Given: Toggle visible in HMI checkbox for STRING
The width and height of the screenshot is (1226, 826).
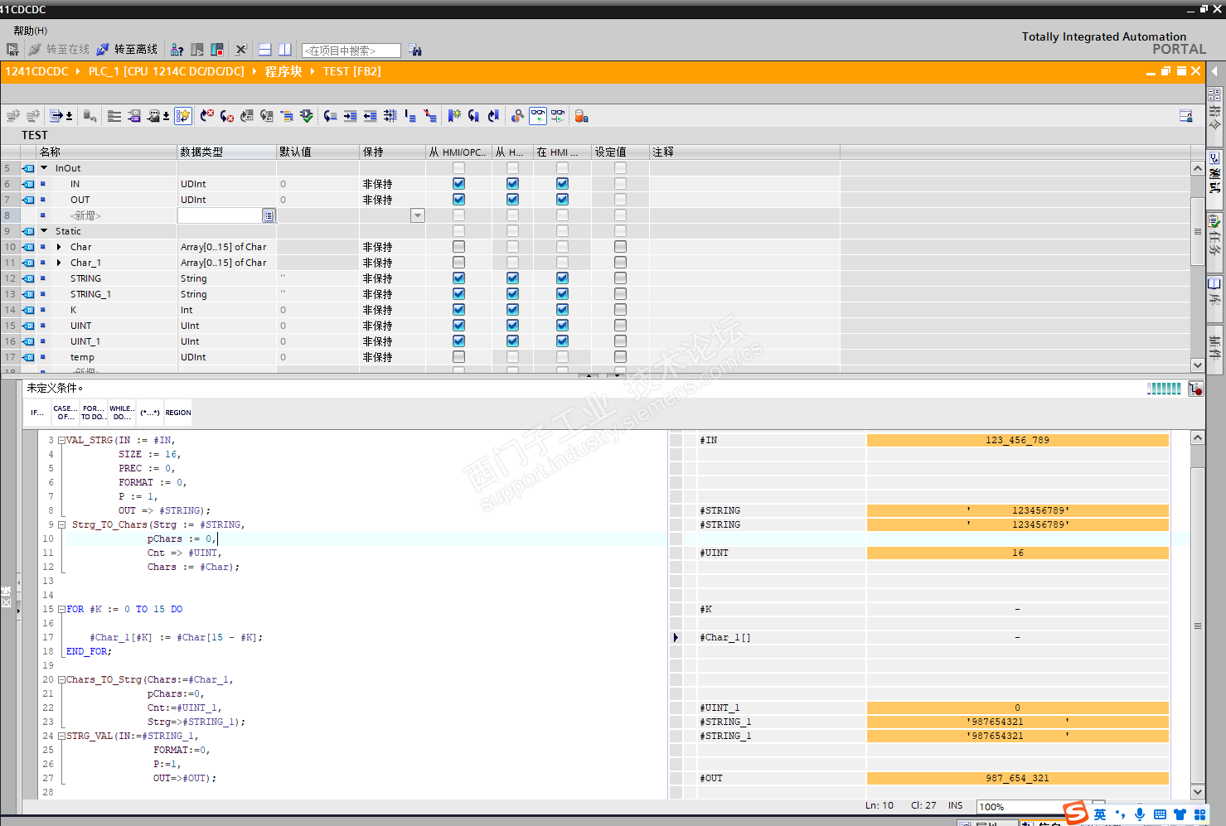Looking at the screenshot, I should (562, 278).
